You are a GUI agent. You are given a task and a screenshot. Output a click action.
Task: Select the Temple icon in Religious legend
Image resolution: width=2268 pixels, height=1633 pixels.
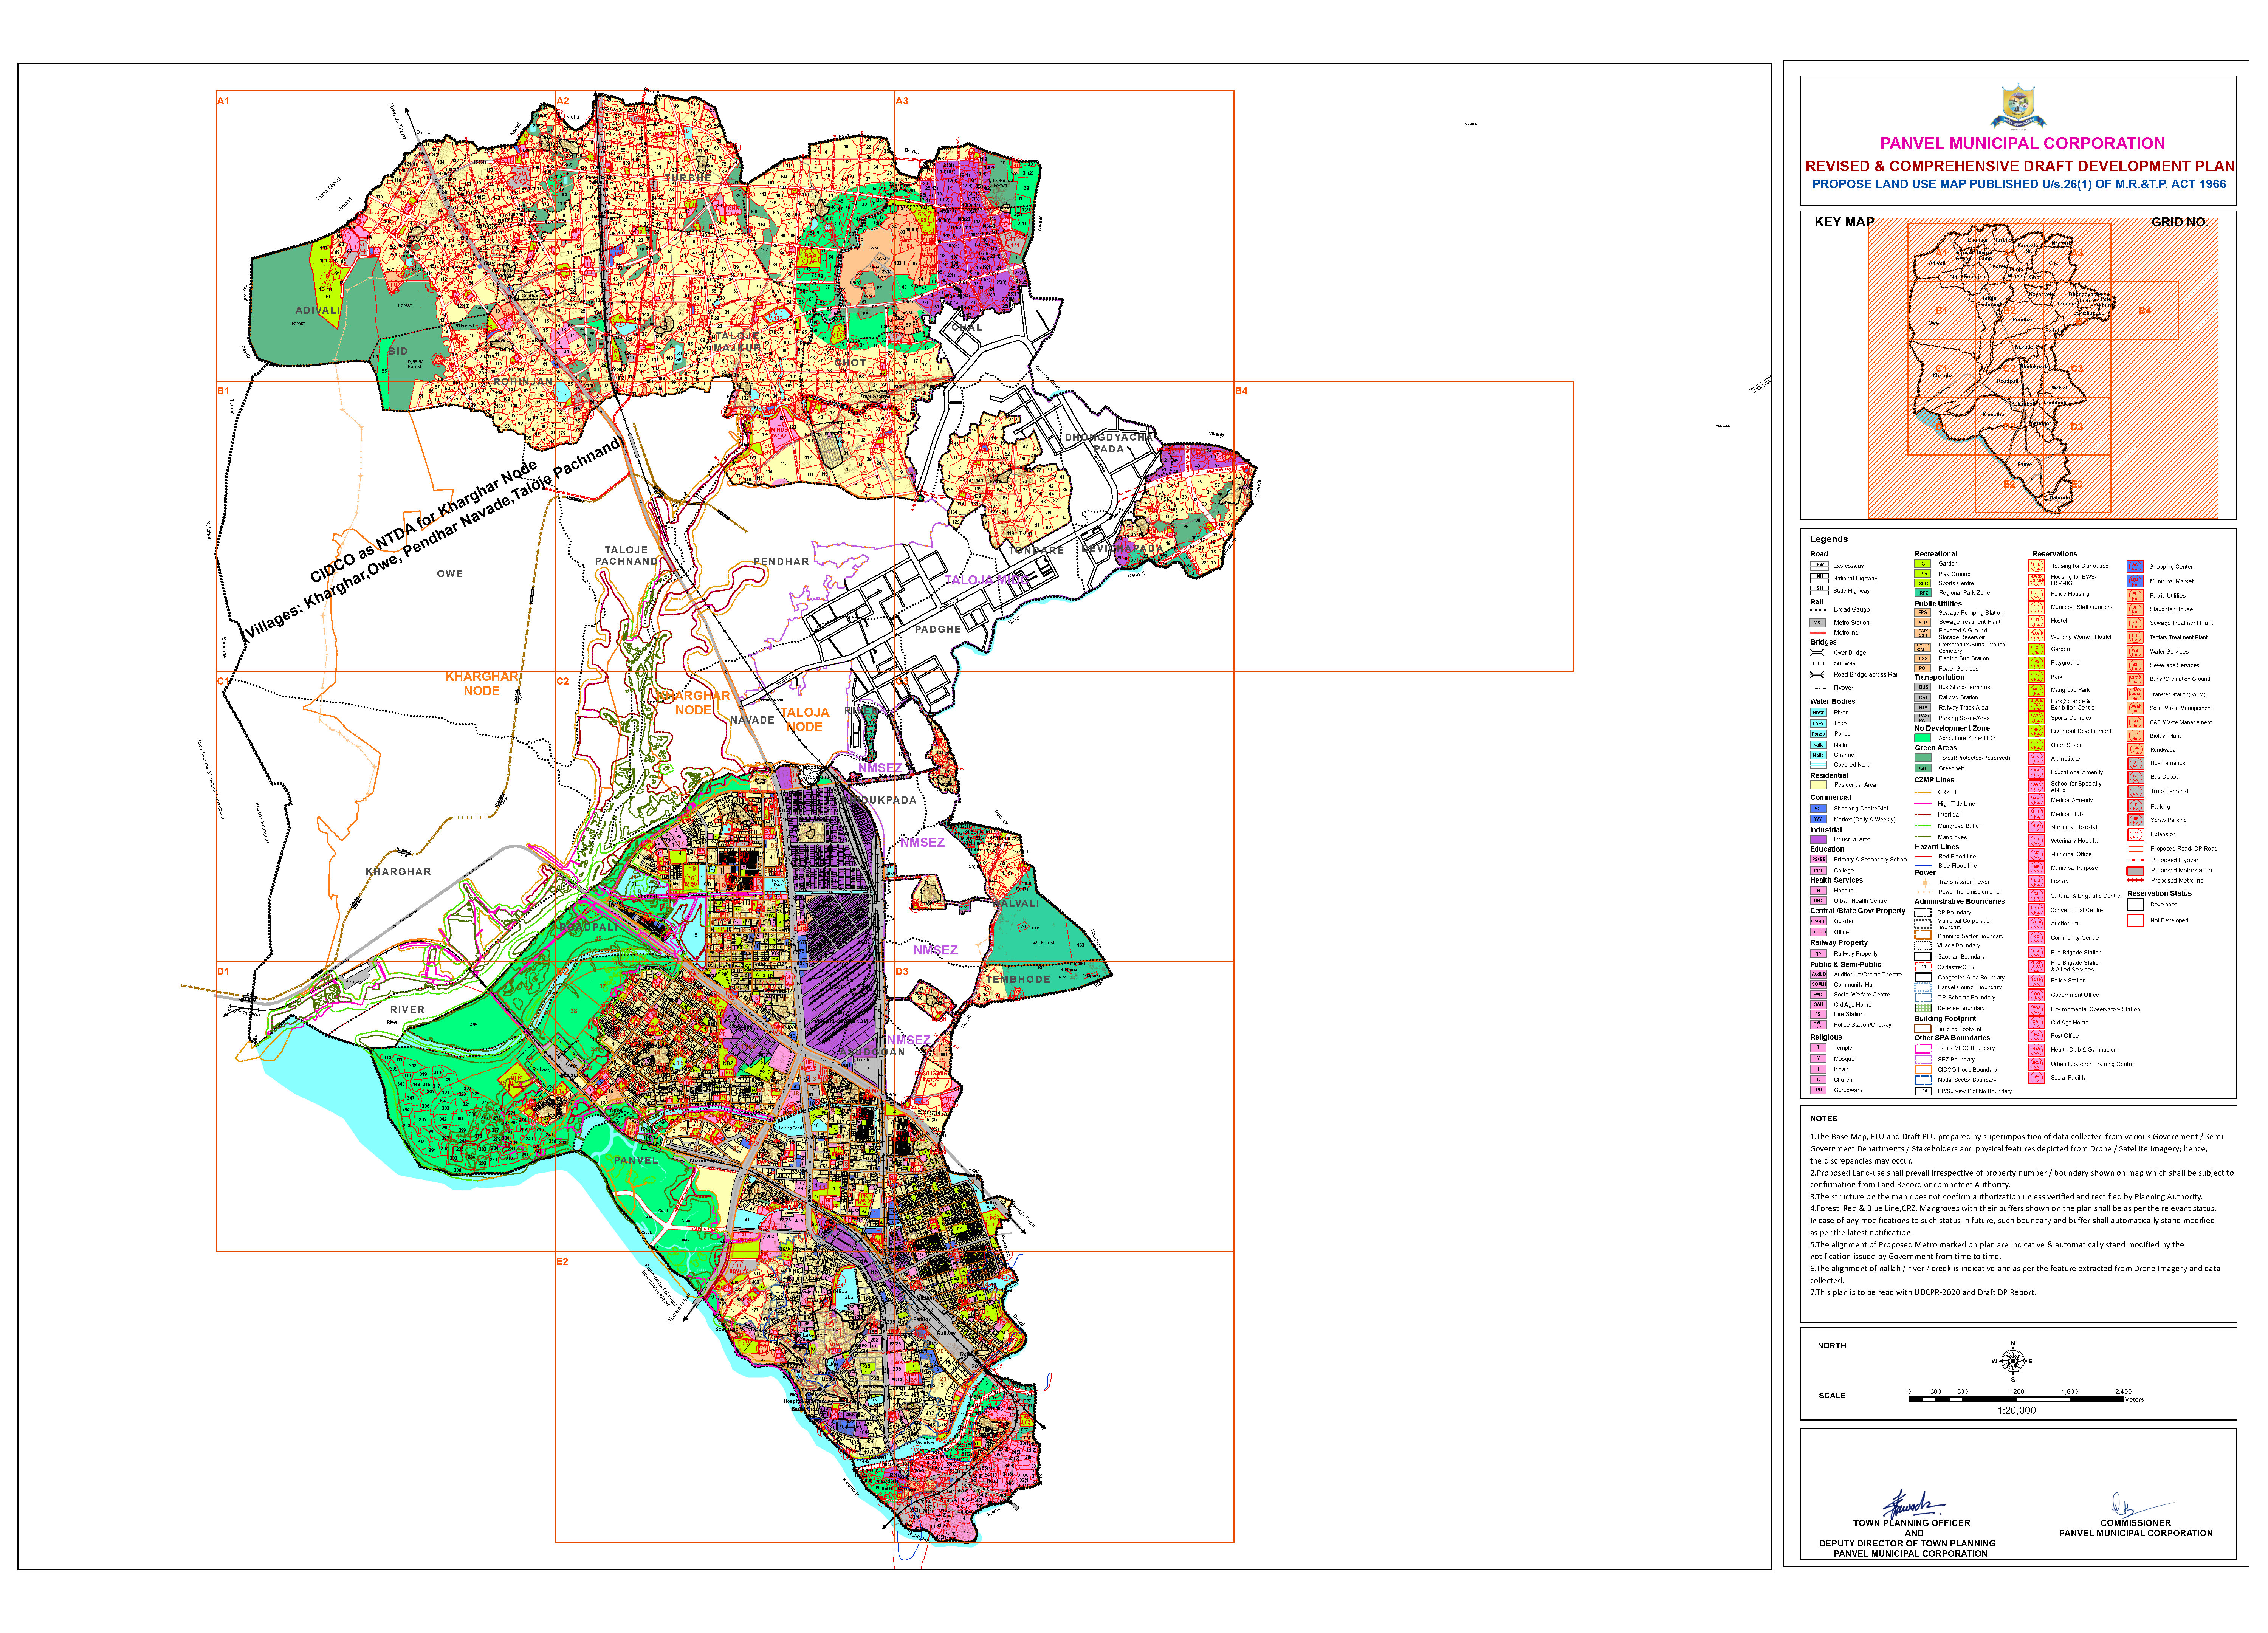coord(1818,1048)
